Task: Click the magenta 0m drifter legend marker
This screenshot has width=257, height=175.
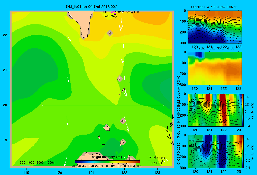Action: [x=114, y=12]
